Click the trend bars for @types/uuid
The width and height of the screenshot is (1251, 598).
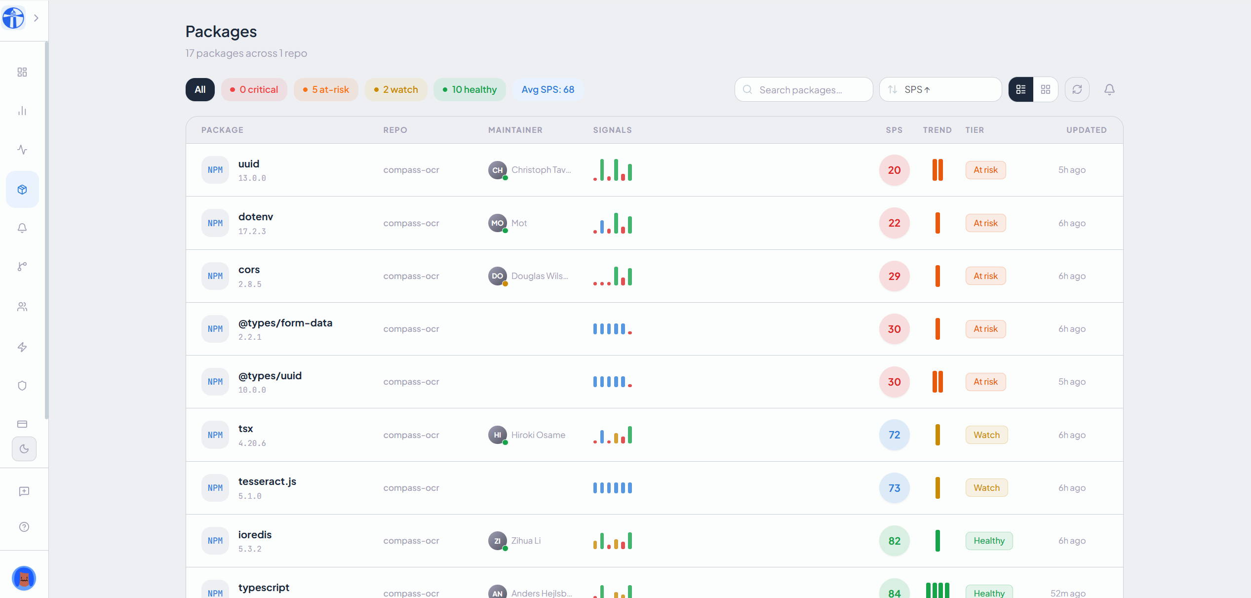(x=938, y=382)
